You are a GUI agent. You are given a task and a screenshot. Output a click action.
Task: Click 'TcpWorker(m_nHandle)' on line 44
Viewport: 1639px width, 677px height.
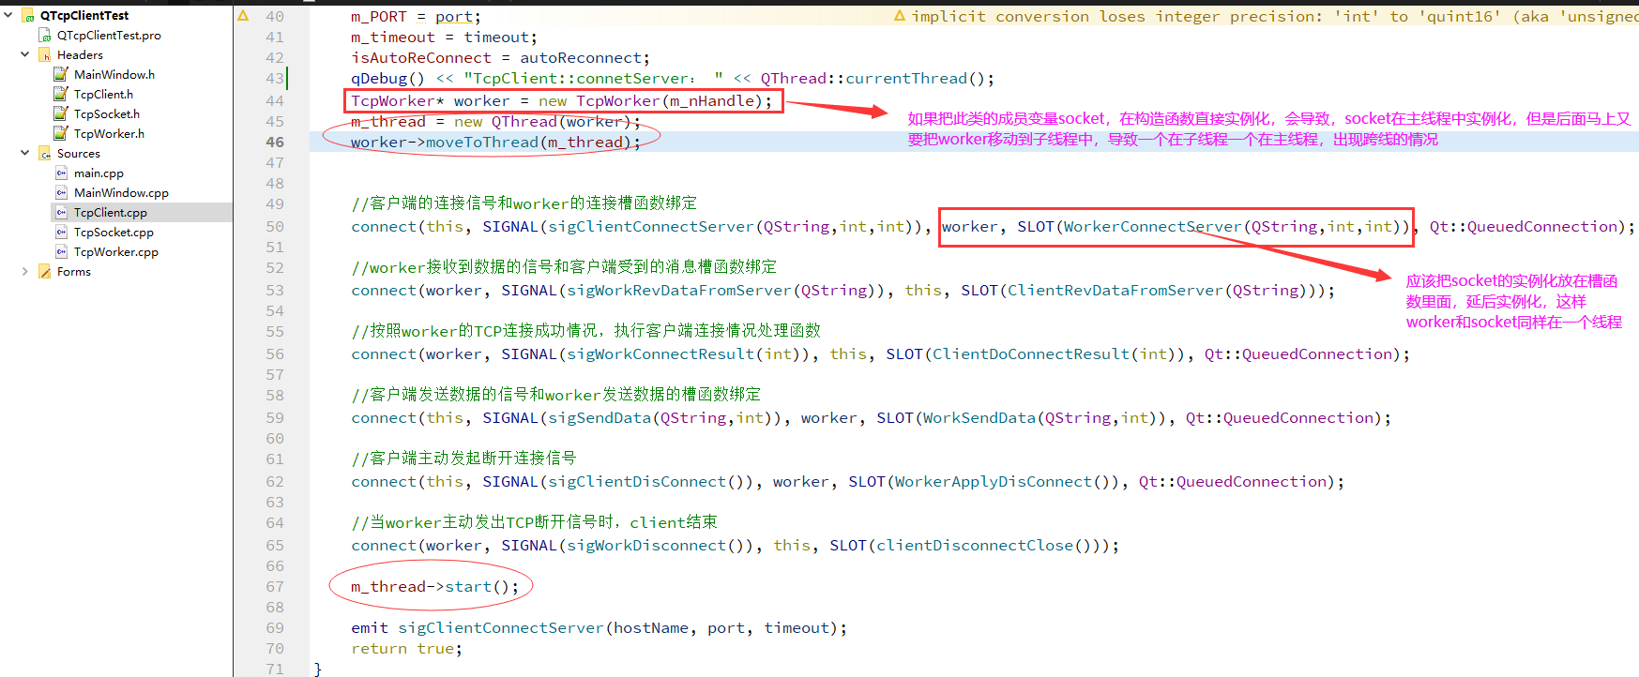coord(670,100)
